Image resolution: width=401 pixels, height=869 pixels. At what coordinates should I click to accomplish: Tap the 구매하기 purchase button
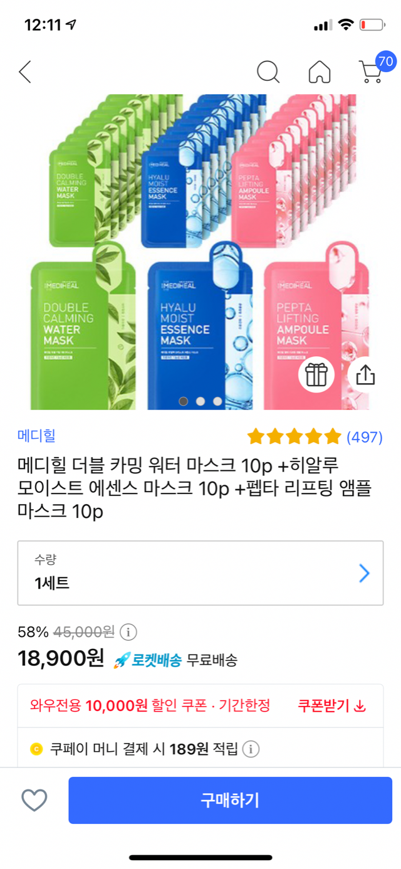pos(230,800)
